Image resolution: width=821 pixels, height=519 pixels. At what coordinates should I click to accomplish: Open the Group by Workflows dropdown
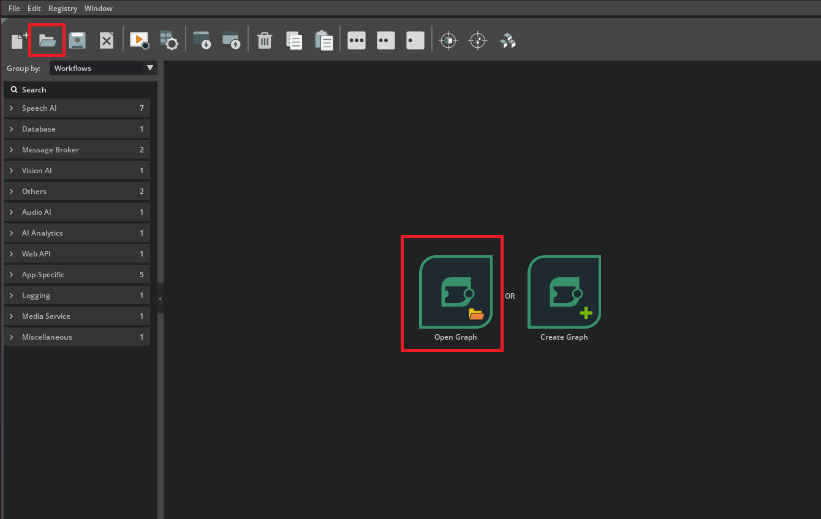(x=103, y=68)
